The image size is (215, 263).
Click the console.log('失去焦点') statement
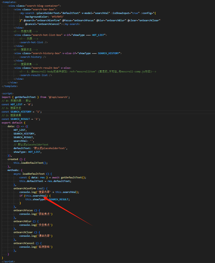coord(36,225)
